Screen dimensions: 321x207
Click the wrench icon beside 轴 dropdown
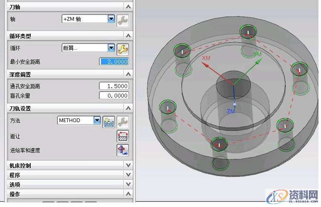coord(123,19)
